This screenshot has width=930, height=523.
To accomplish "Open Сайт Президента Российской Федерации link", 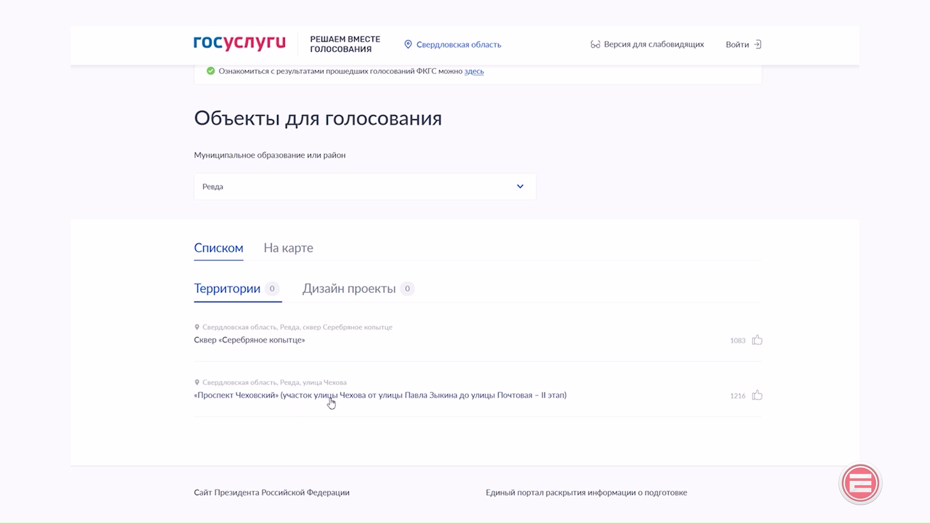I will tap(272, 492).
